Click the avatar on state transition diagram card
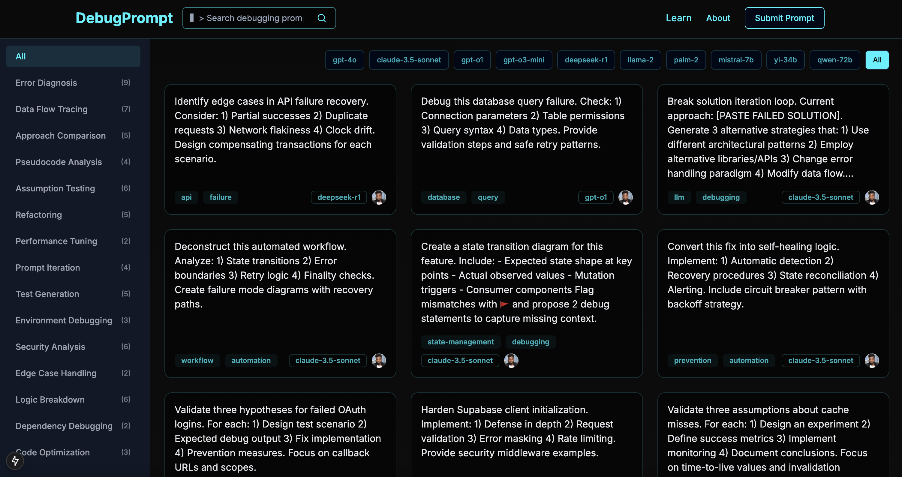This screenshot has height=477, width=902. pyautogui.click(x=511, y=361)
